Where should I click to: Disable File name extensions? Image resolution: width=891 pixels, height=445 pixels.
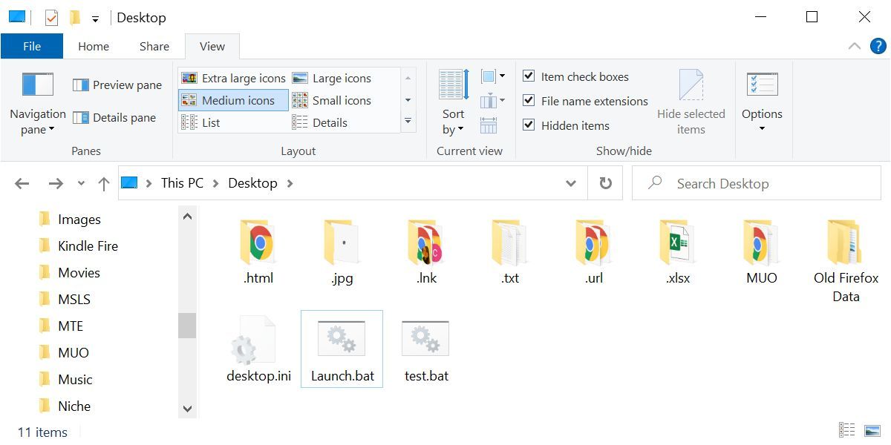[x=529, y=100]
